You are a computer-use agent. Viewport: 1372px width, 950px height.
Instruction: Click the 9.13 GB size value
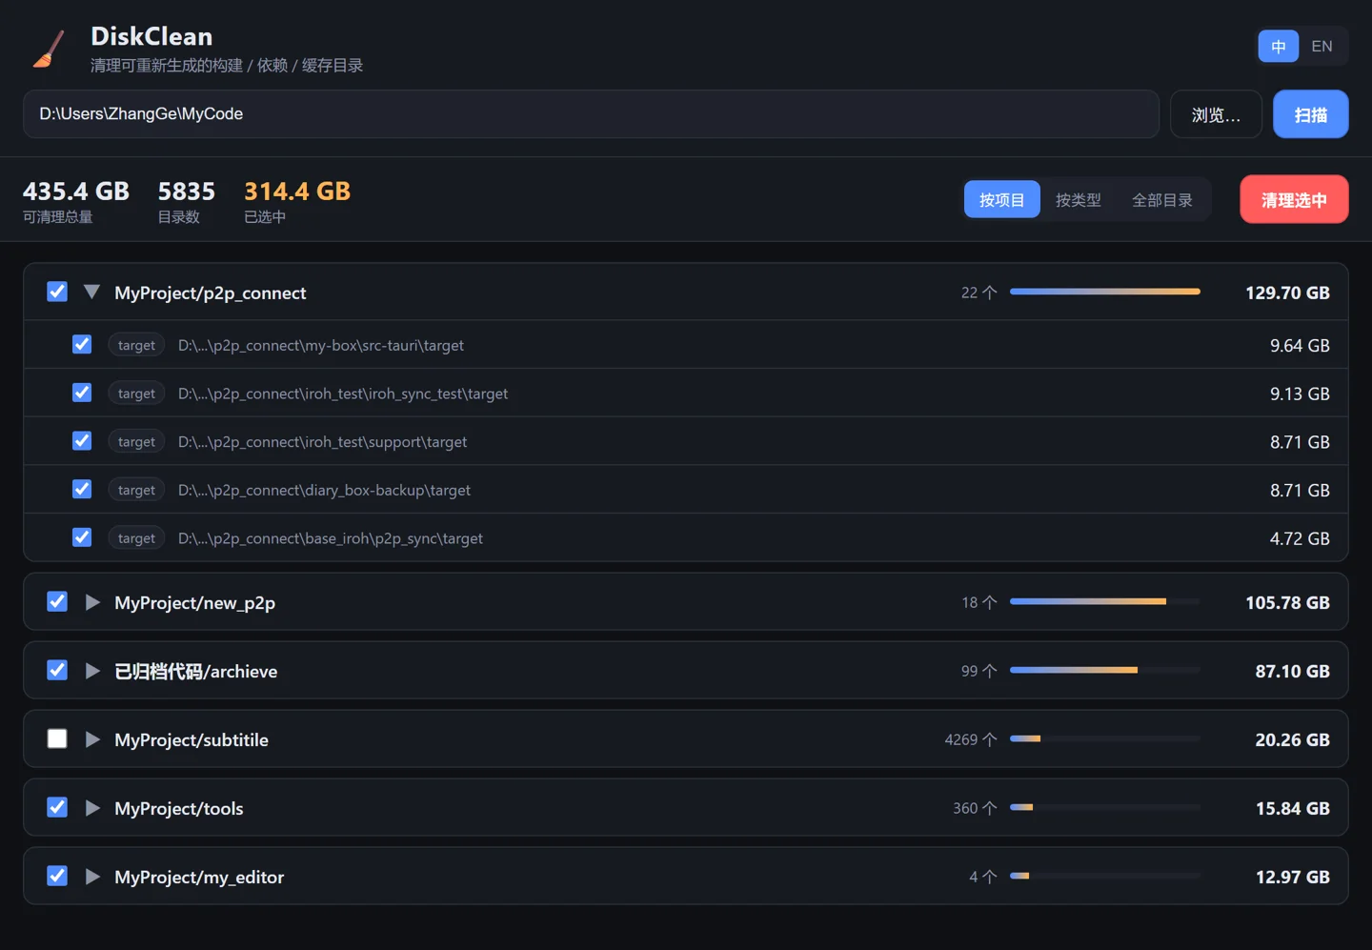coord(1300,394)
